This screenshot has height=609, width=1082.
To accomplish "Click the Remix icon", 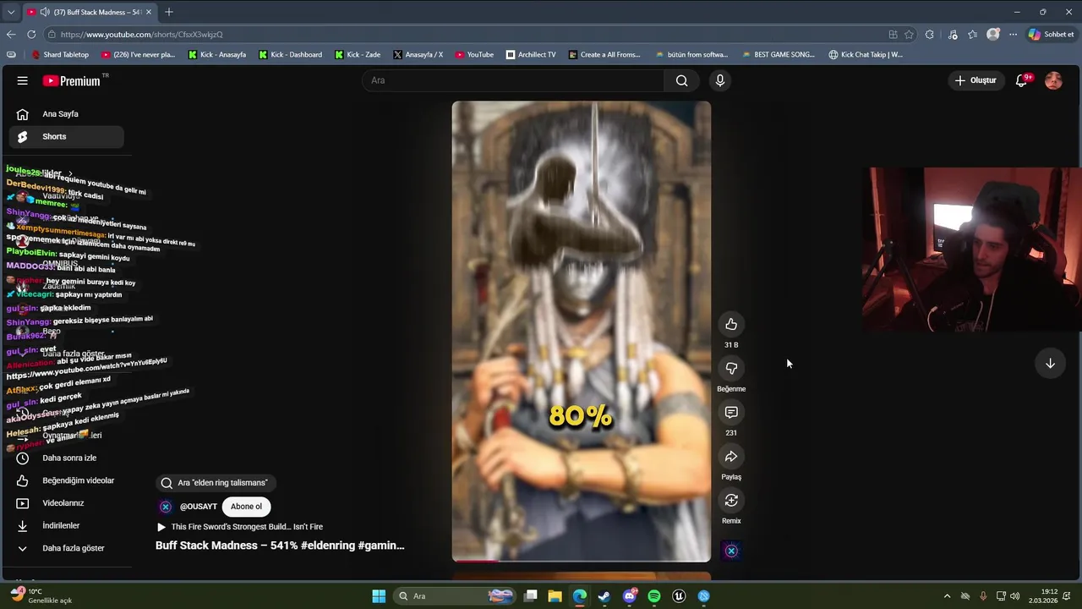I will [x=731, y=500].
